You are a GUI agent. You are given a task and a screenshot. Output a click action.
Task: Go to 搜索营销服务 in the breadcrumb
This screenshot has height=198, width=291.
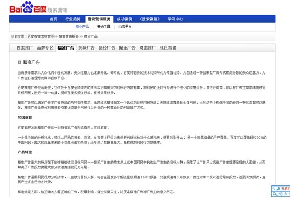(69, 36)
